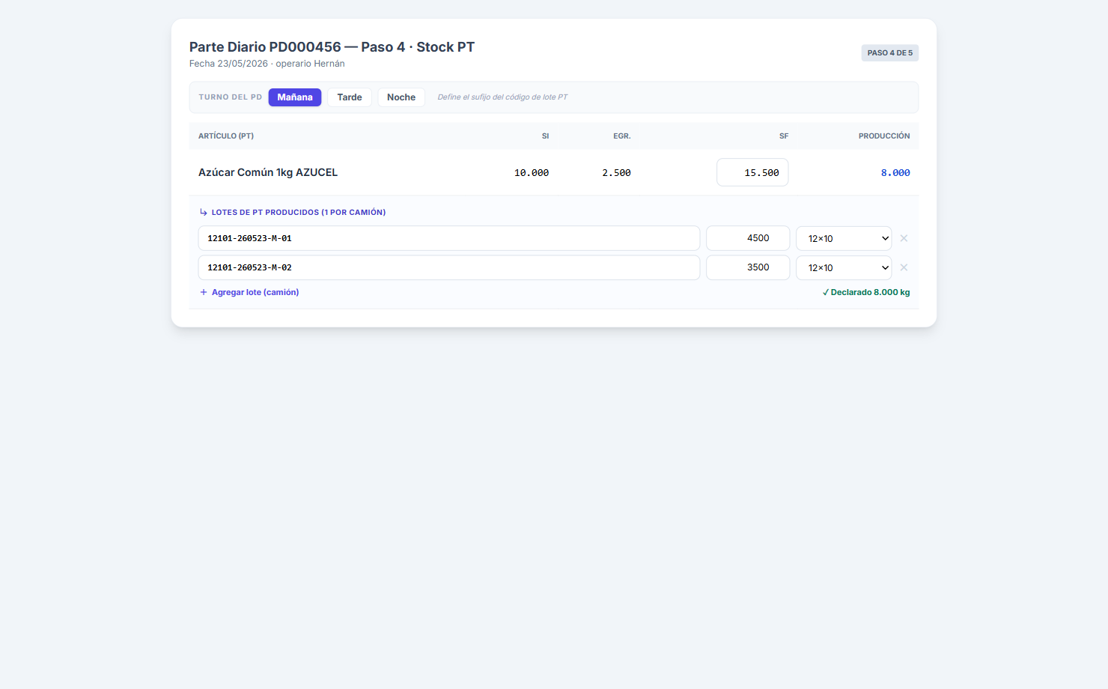Click the Agregar lote (camión) link
Image resolution: width=1108 pixels, height=689 pixels.
255,292
